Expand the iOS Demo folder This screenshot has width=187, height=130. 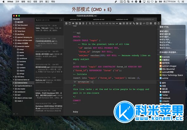coord(14,77)
